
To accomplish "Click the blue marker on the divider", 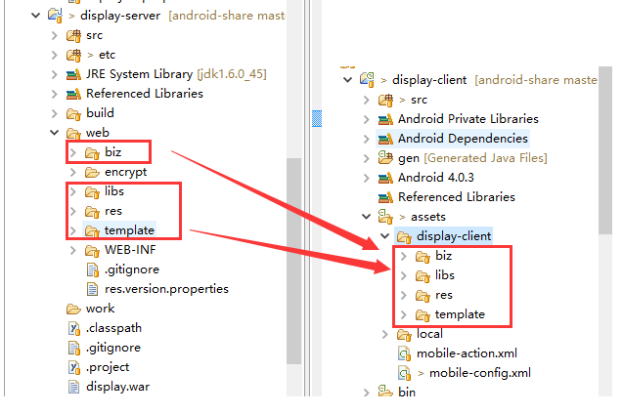I will [317, 118].
